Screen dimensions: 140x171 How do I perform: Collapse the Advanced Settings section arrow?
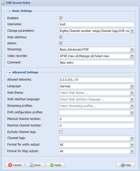(x=10, y=72)
